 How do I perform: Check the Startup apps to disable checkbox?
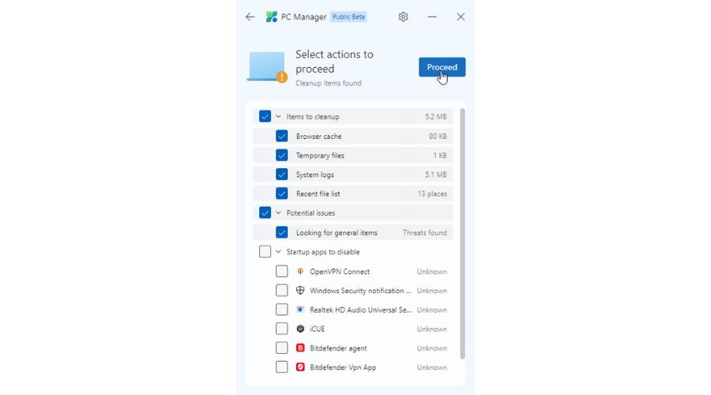(265, 252)
